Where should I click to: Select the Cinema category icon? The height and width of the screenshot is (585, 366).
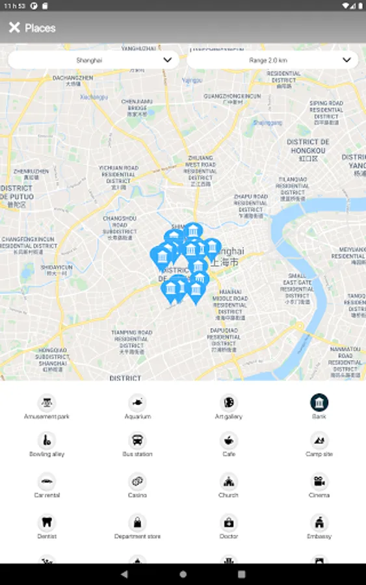pyautogui.click(x=319, y=481)
